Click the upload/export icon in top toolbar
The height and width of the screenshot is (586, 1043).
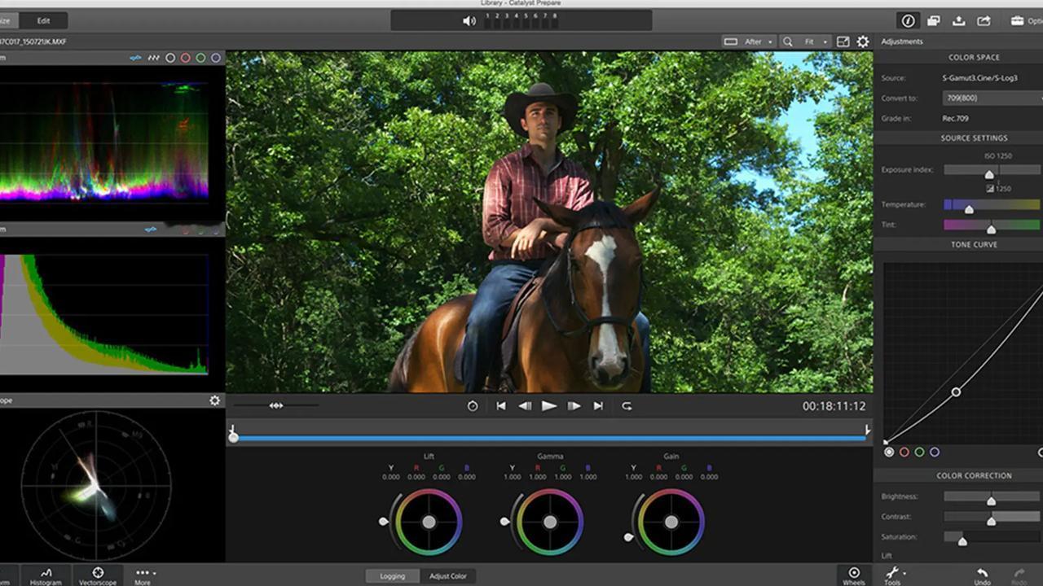coord(959,21)
